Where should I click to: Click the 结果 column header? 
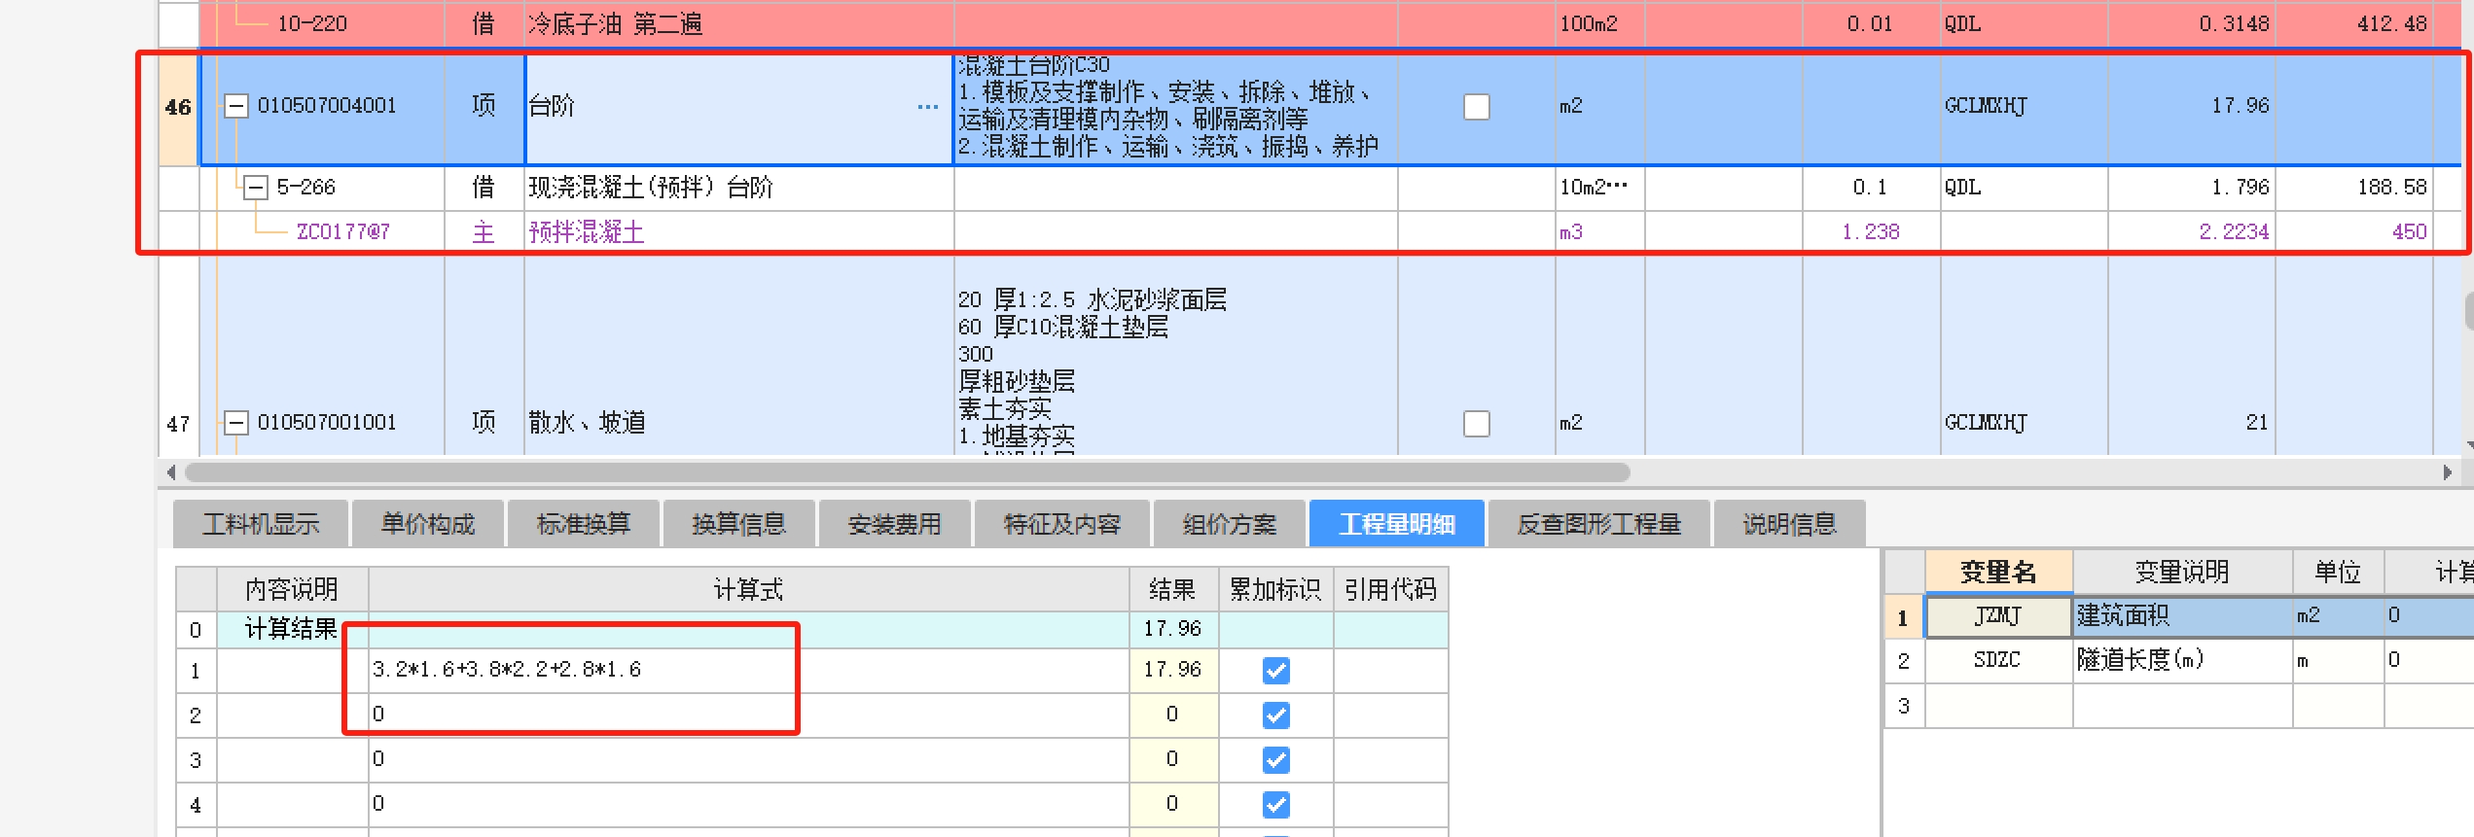point(1172,589)
